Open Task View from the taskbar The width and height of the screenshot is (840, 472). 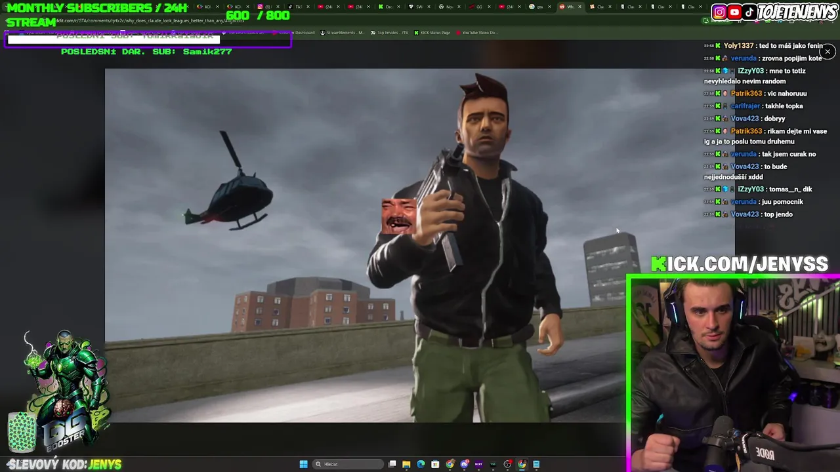[x=392, y=464]
